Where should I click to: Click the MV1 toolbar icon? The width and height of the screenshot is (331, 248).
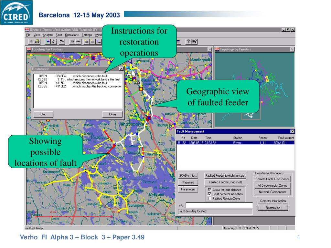pyautogui.click(x=87, y=42)
